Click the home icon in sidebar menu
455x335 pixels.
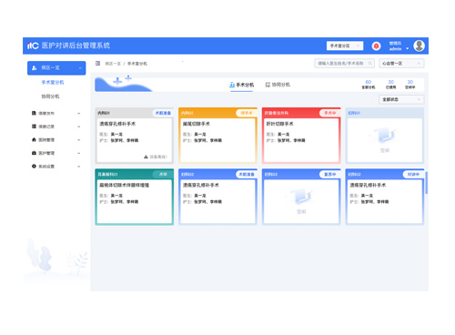pos(34,139)
